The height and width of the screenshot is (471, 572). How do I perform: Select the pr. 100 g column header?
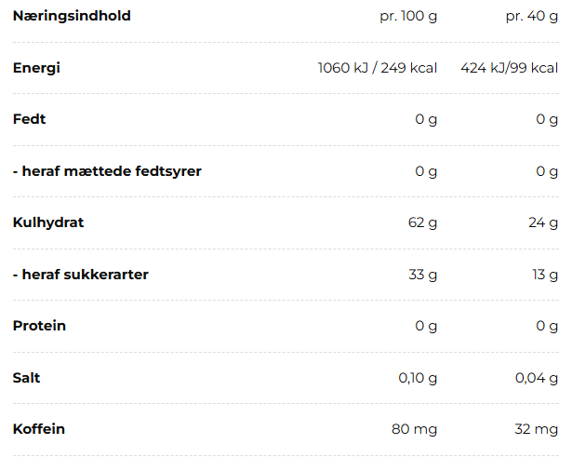(408, 17)
